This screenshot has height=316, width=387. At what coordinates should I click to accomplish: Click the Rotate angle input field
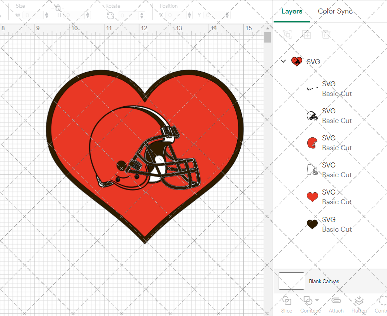128,15
